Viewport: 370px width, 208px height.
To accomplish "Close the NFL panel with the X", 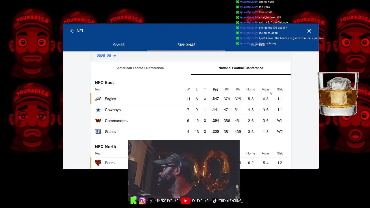I will point(309,31).
